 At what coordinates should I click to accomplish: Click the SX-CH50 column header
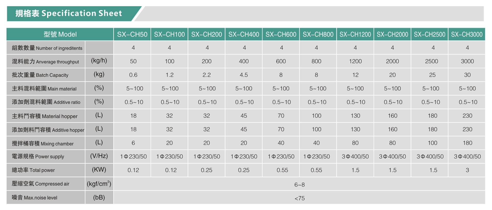[132, 34]
